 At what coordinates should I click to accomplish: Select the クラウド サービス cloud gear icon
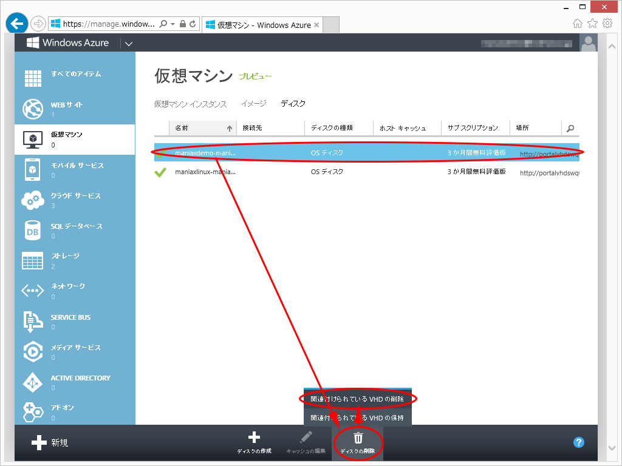(x=33, y=200)
